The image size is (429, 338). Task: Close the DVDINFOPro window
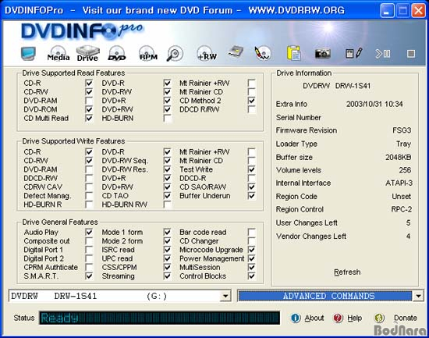coord(419,11)
